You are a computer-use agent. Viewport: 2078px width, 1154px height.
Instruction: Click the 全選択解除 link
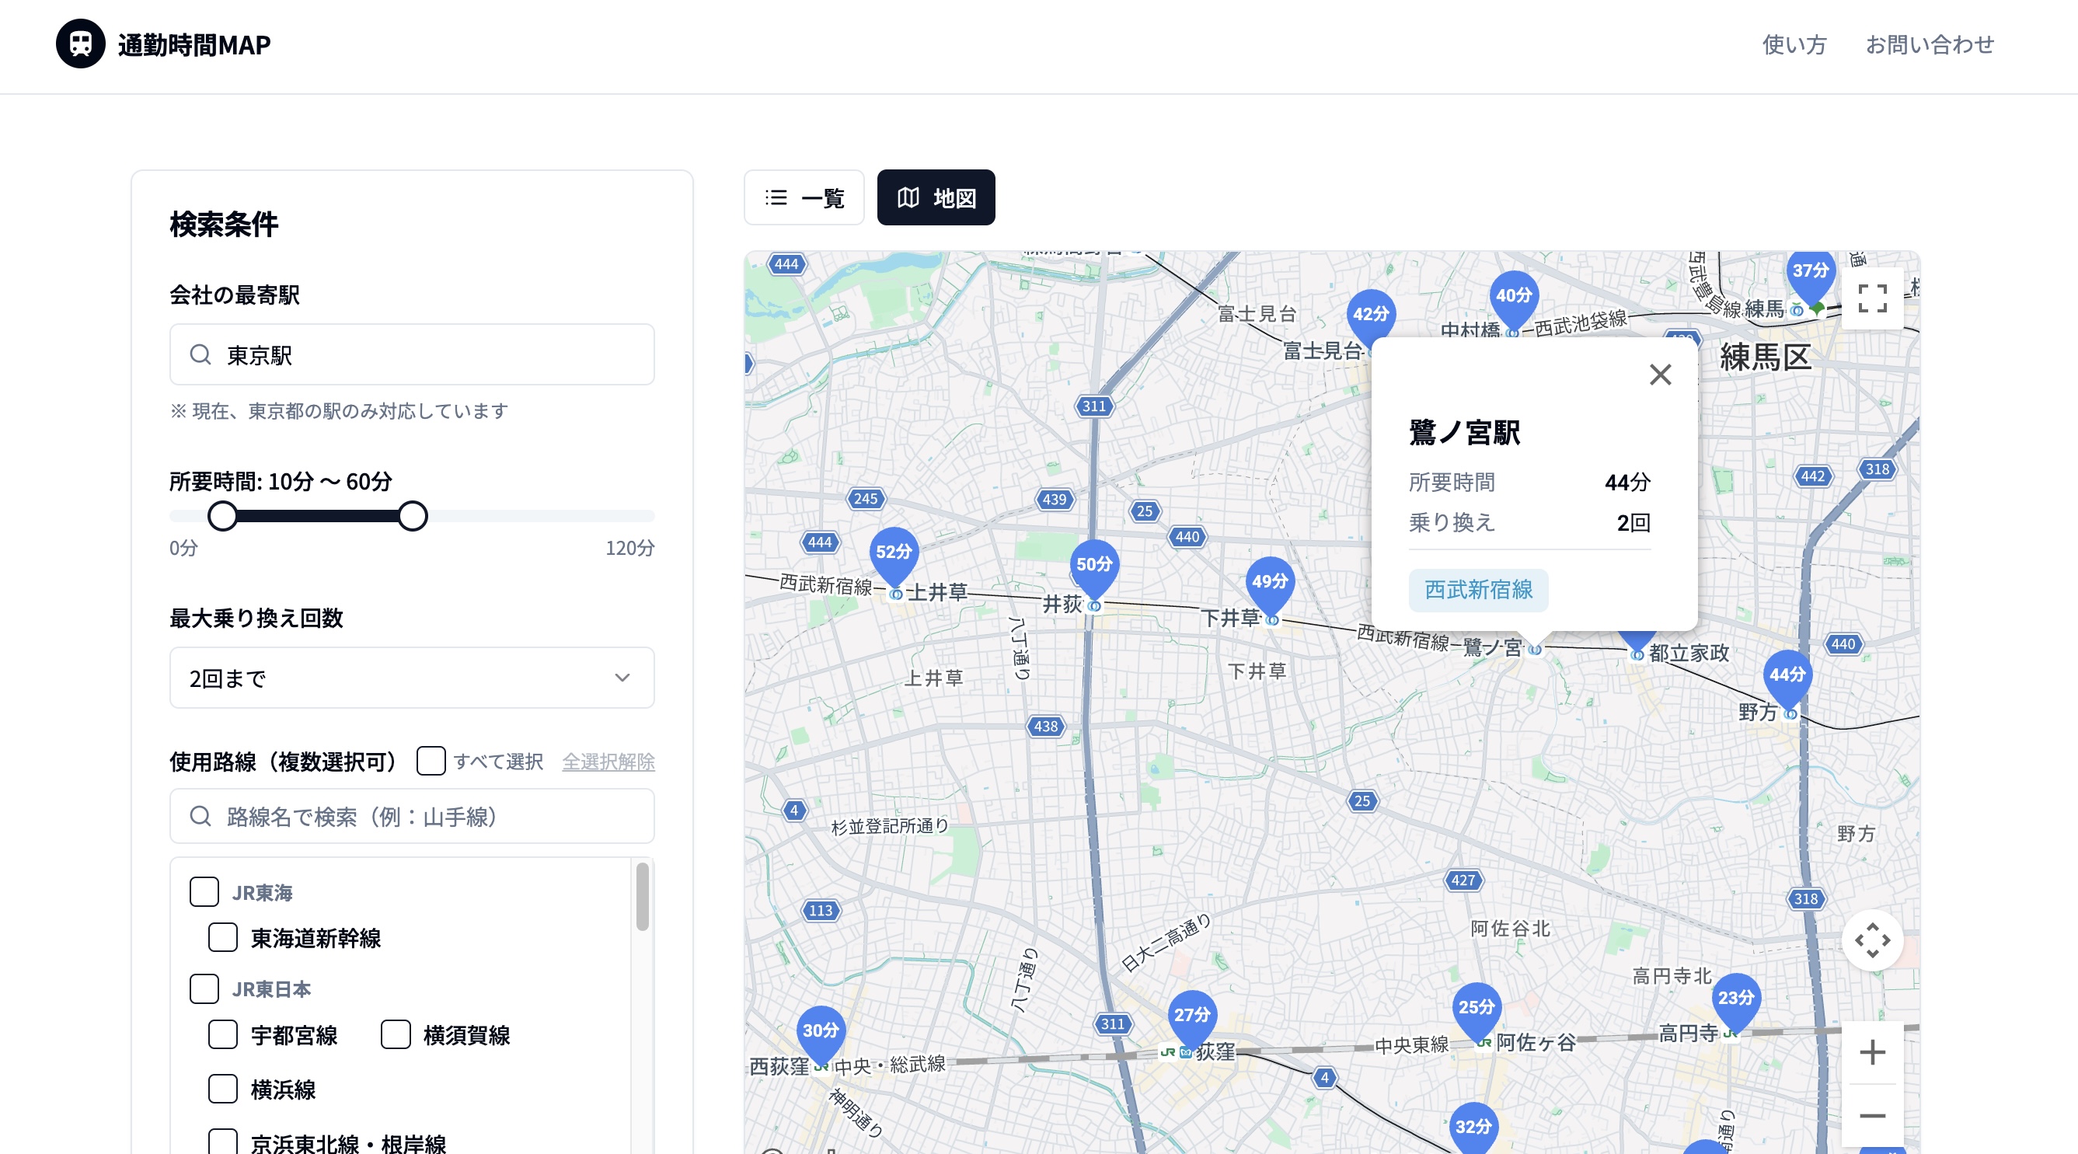609,762
